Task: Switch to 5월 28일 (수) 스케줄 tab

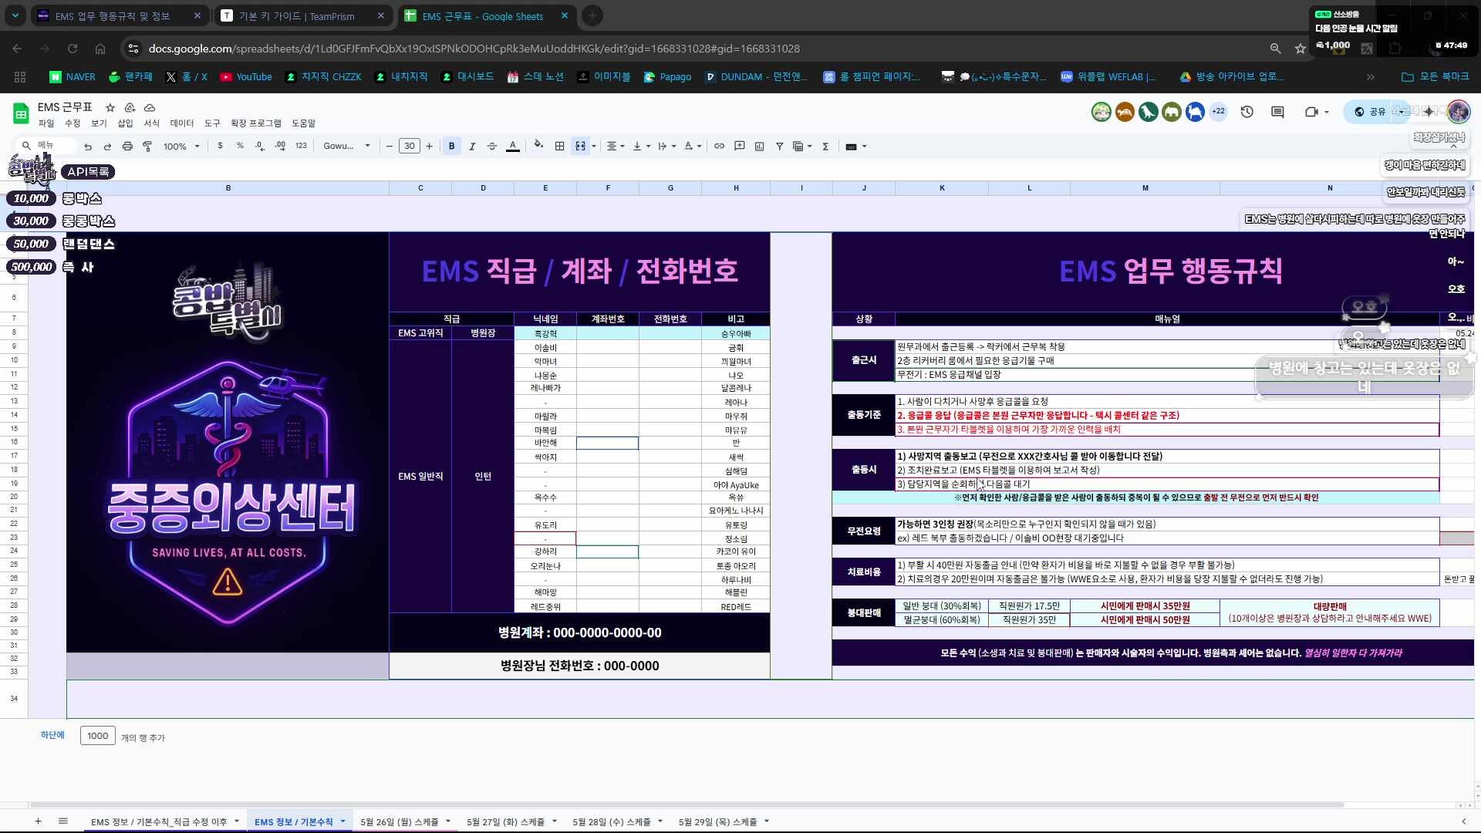Action: point(612,822)
